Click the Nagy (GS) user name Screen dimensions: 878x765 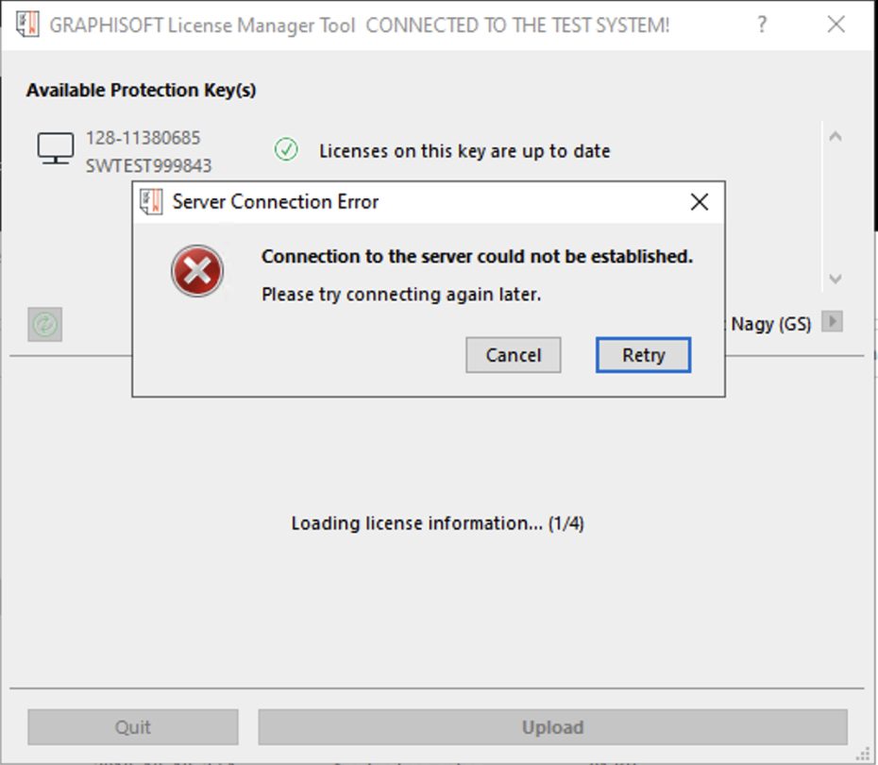click(770, 324)
